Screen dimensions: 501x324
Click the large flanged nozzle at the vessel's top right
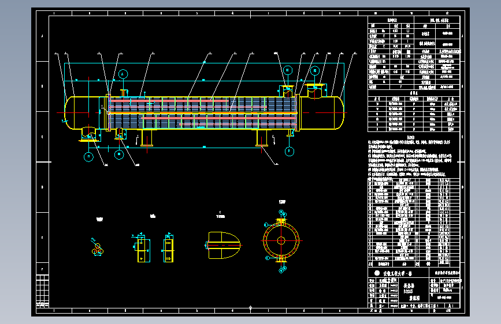[x=315, y=91]
